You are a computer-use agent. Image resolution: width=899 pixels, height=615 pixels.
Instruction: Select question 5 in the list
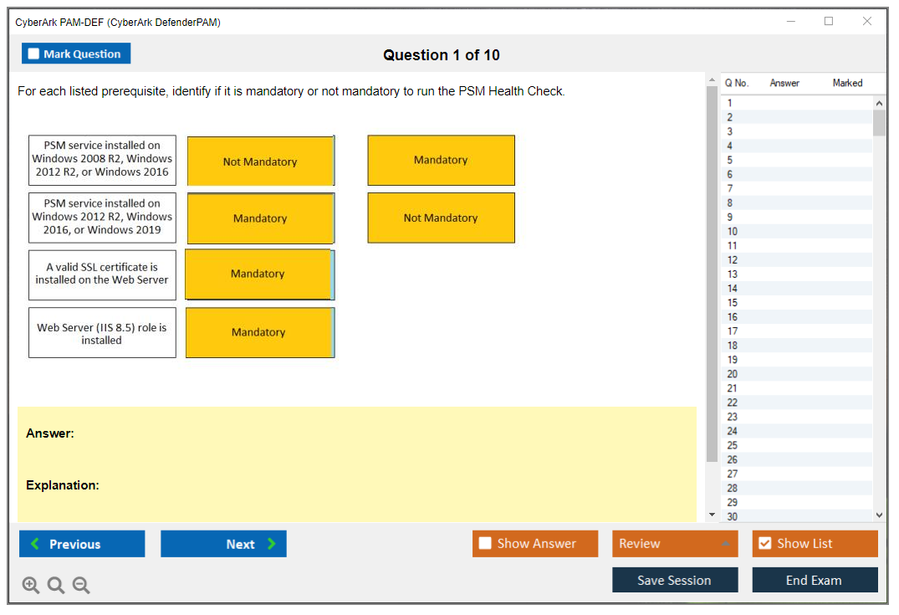[730, 160]
